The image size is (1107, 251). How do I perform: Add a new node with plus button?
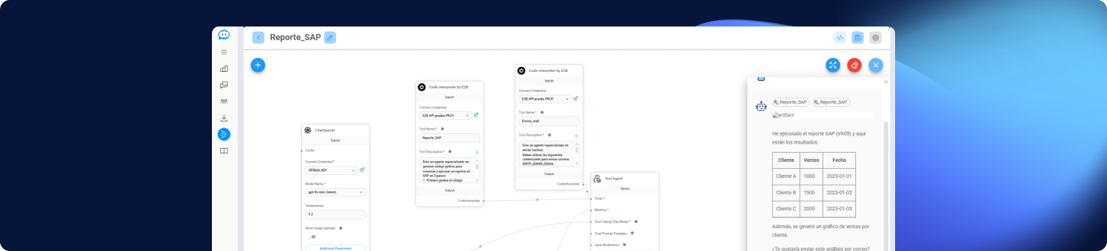pos(258,65)
